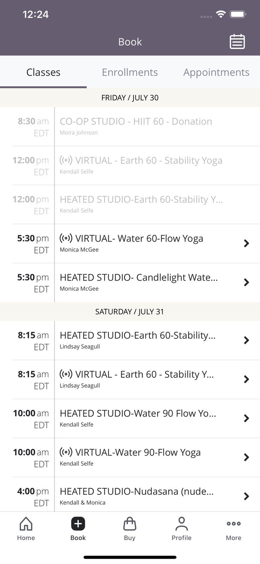Viewport: 260px width, 564px height.
Task: Tap the SATURDAY / JULY 31 date header
Action: (x=130, y=311)
